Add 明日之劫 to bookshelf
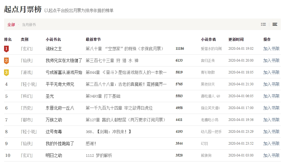Viewport: 284px width, 162px height. pyautogui.click(x=271, y=155)
